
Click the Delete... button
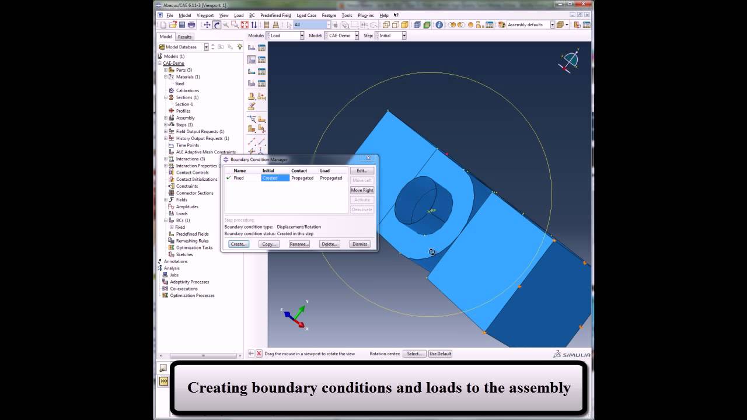[329, 244]
